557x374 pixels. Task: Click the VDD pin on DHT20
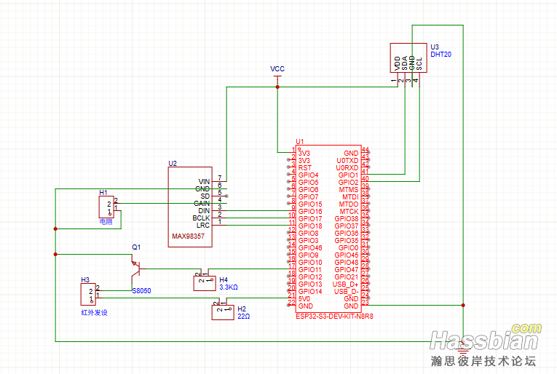(398, 63)
